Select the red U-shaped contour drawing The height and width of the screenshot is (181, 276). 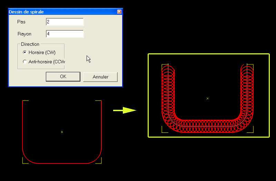point(62,163)
